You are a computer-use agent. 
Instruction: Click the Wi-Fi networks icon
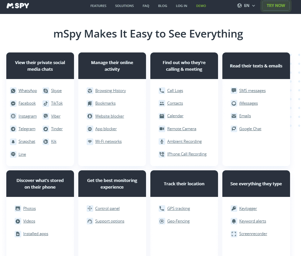coord(90,141)
